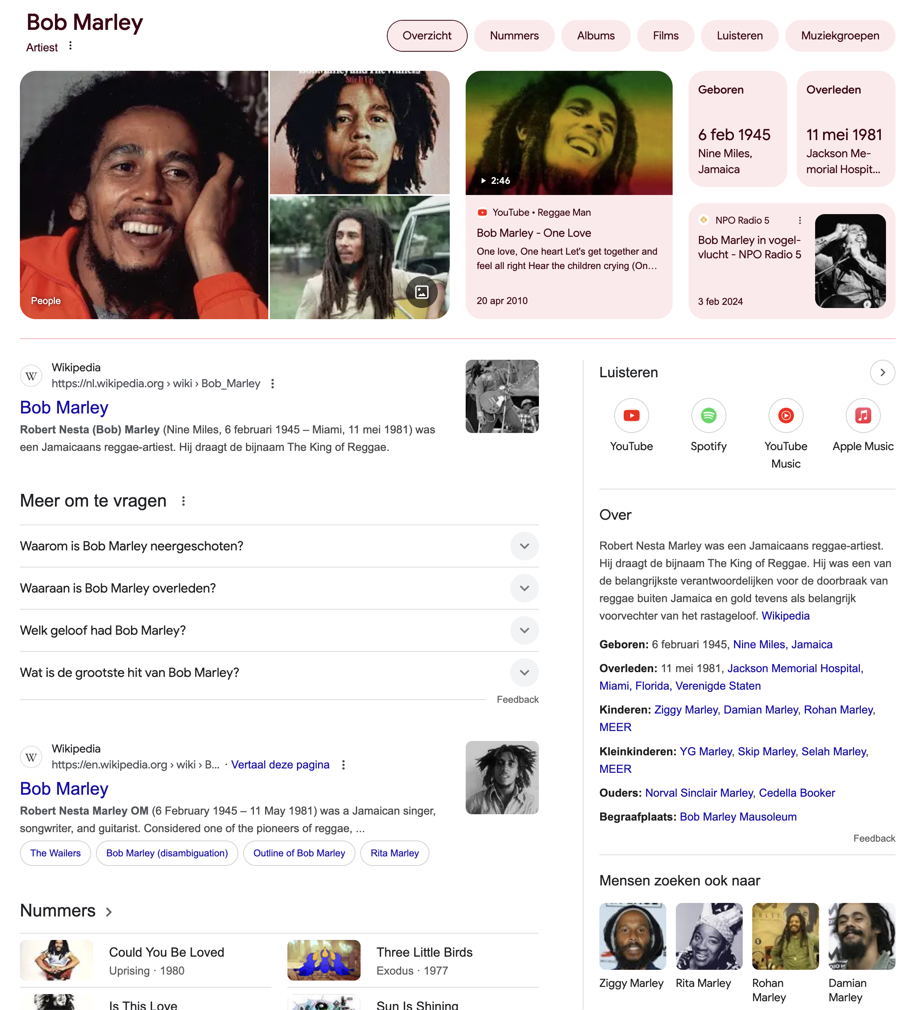
Task: Open image gallery icon on photo collage
Action: 422,292
